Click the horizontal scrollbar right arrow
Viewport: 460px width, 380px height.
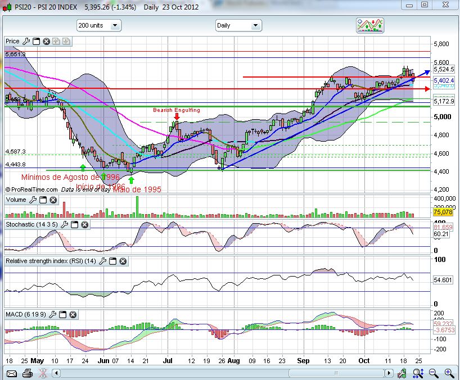(389, 373)
